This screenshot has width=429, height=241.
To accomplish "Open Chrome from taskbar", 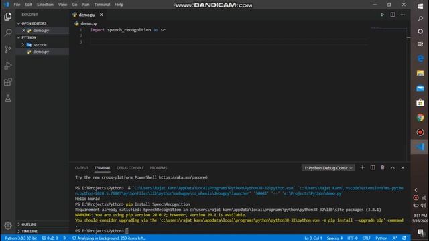I will coord(420,117).
